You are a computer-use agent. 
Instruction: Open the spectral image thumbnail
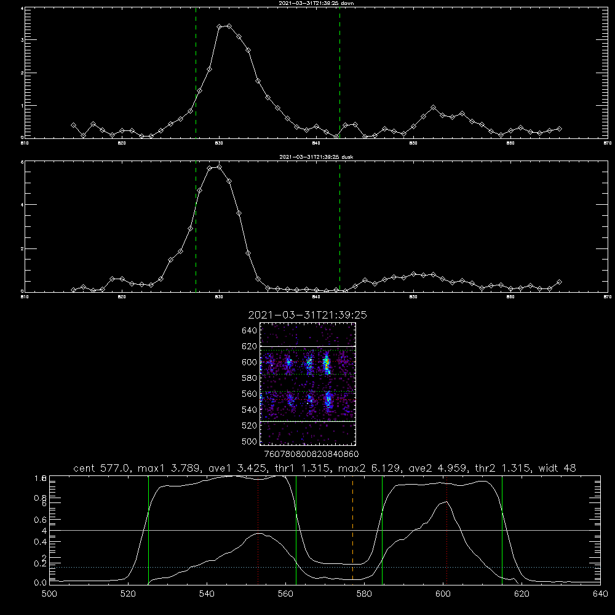(308, 384)
